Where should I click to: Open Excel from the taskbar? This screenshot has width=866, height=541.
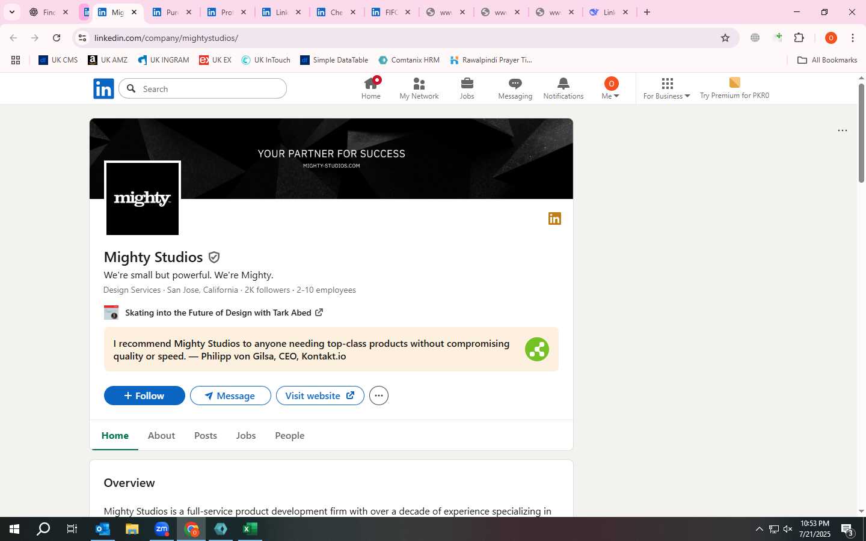pos(250,529)
